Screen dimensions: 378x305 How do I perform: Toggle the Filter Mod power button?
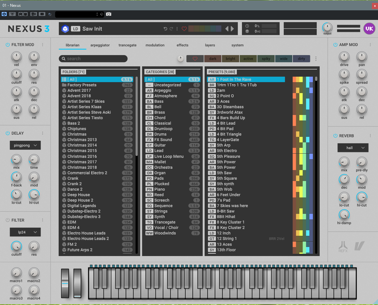7,44
